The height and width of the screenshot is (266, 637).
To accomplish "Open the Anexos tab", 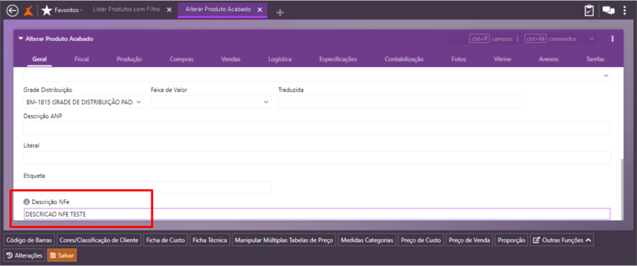I will point(549,59).
